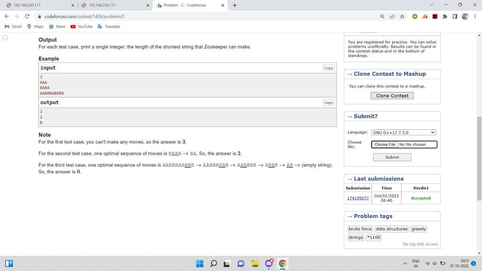The image size is (482, 271).
Task: Open the Translate bookmark
Action: [x=108, y=26]
